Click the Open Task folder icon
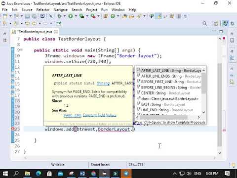This screenshot has width=237, height=178. point(132,16)
